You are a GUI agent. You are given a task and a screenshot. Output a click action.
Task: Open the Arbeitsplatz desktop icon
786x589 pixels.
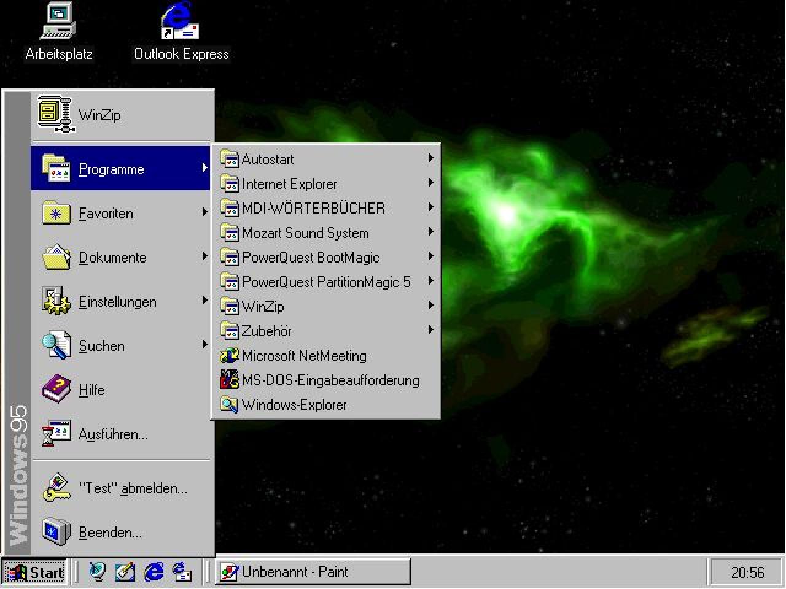click(58, 32)
